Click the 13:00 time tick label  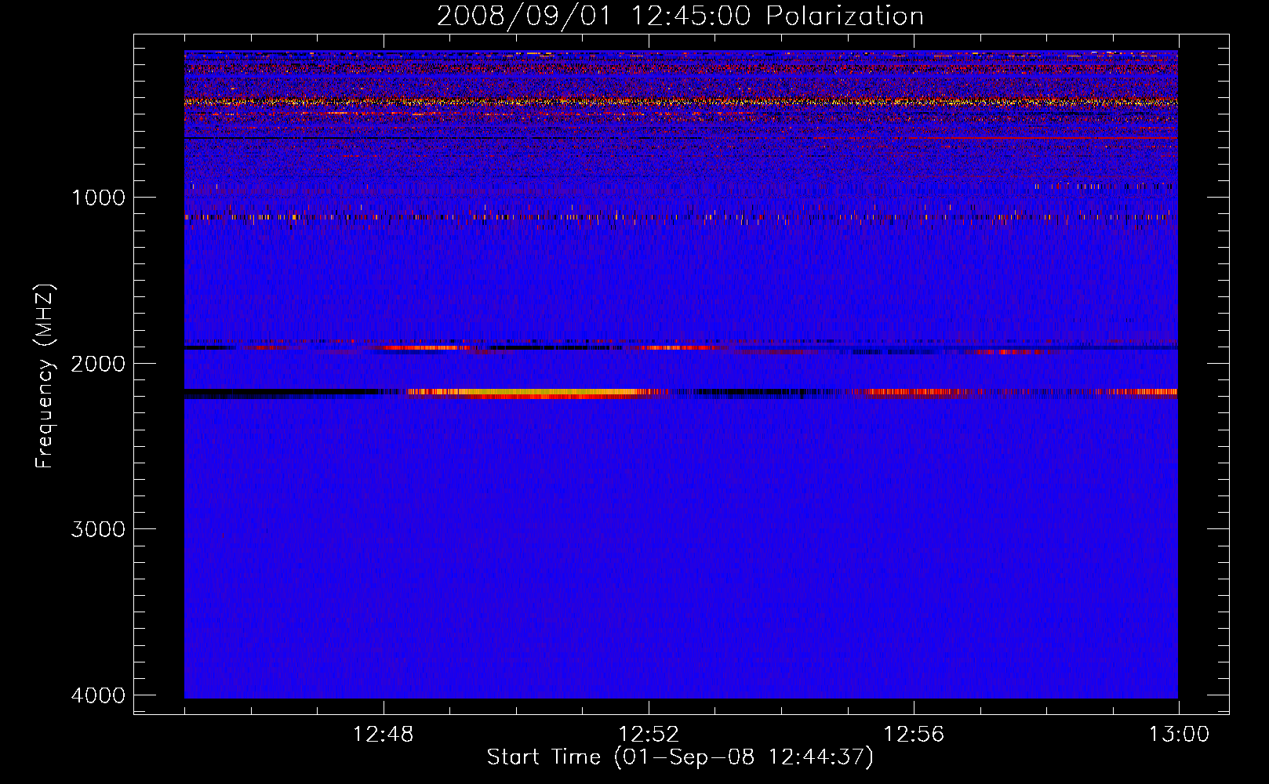click(x=1179, y=735)
